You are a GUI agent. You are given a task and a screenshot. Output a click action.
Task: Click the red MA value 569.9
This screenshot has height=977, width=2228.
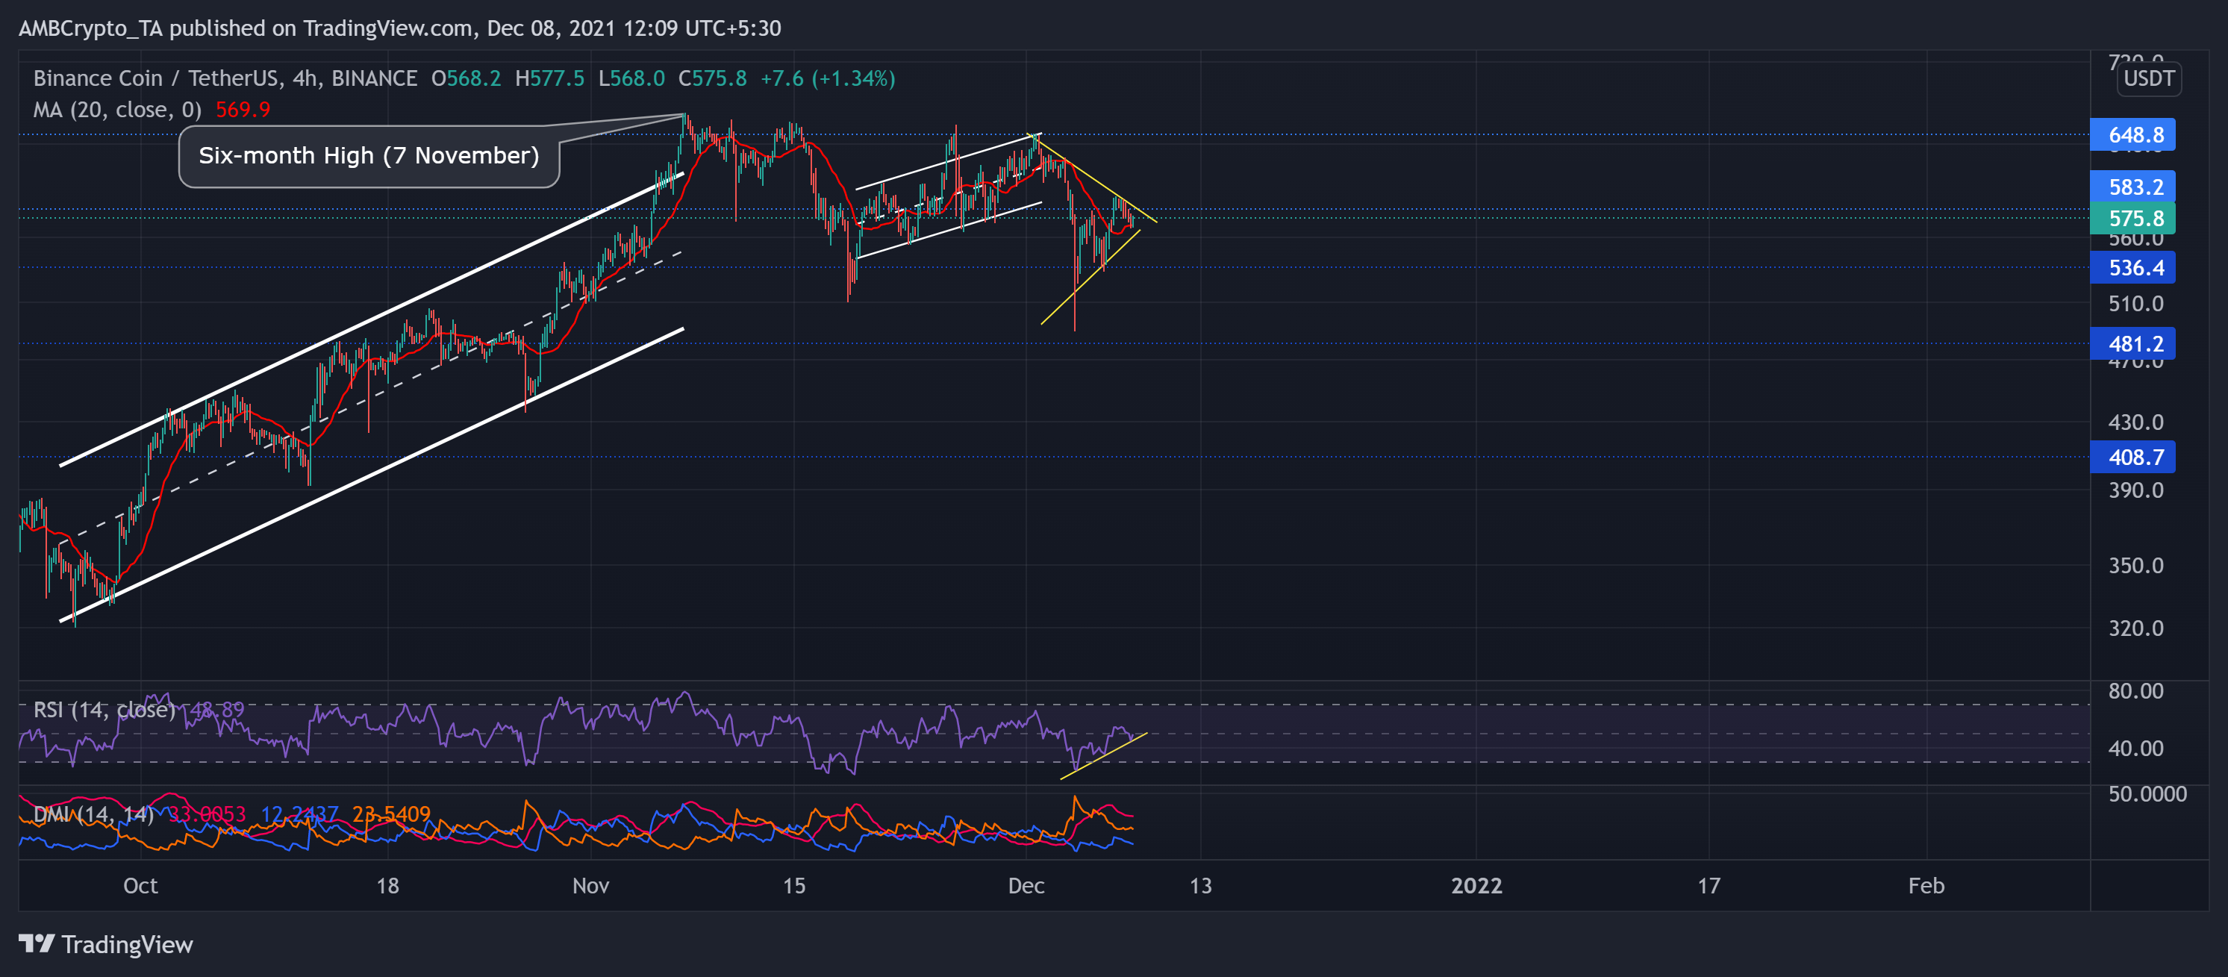point(245,110)
